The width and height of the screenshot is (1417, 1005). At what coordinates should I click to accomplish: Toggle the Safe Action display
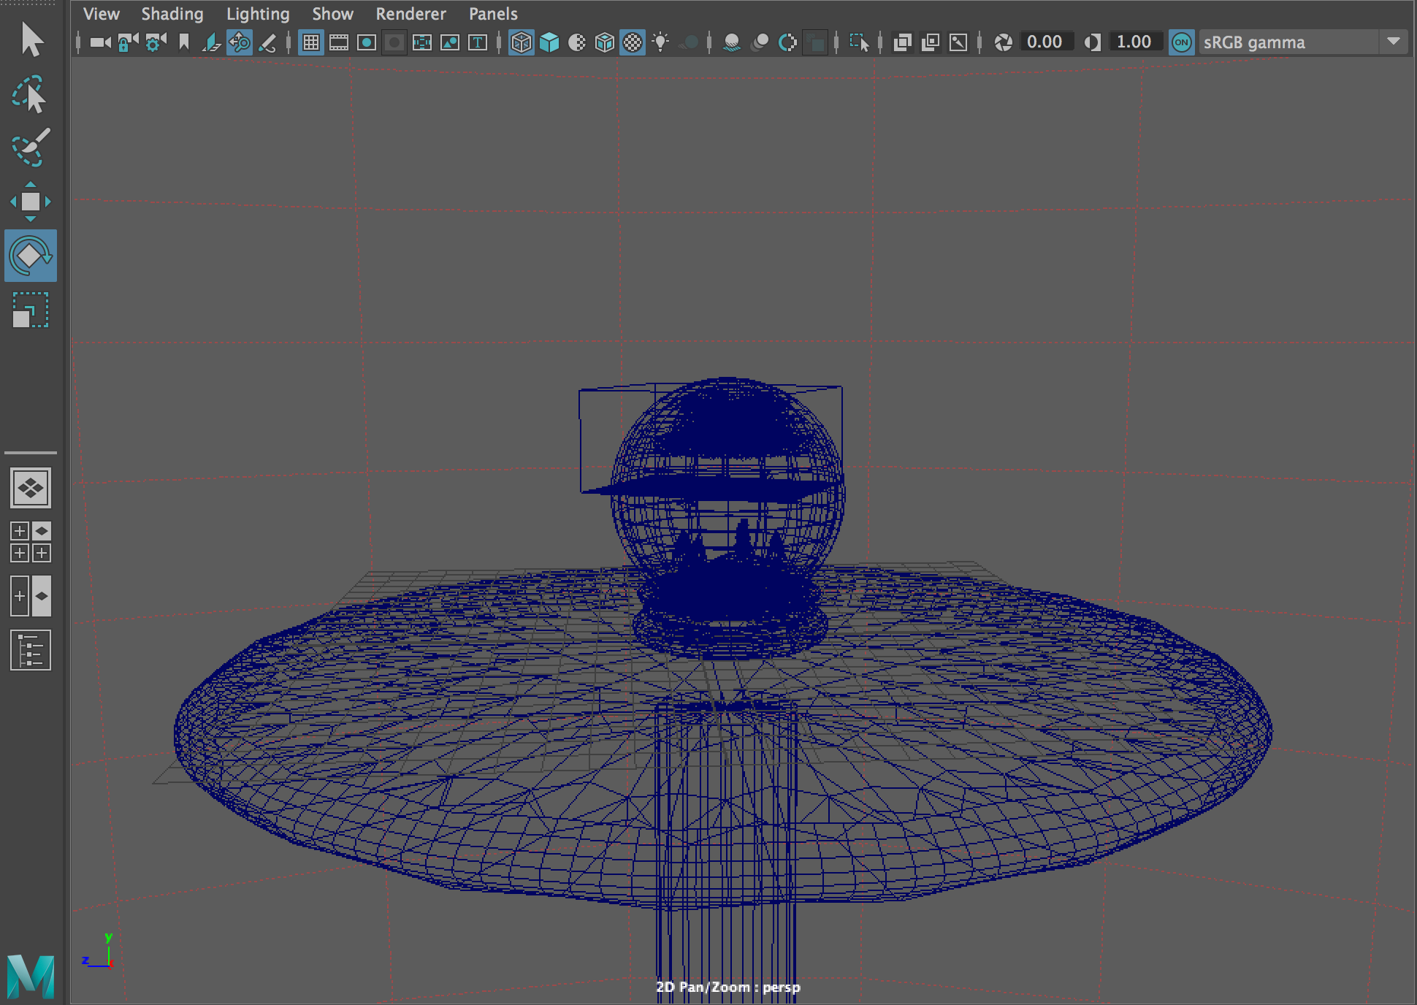pos(450,42)
